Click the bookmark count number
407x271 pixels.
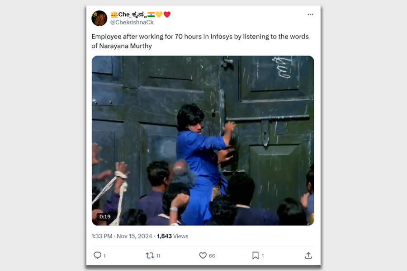tap(263, 256)
